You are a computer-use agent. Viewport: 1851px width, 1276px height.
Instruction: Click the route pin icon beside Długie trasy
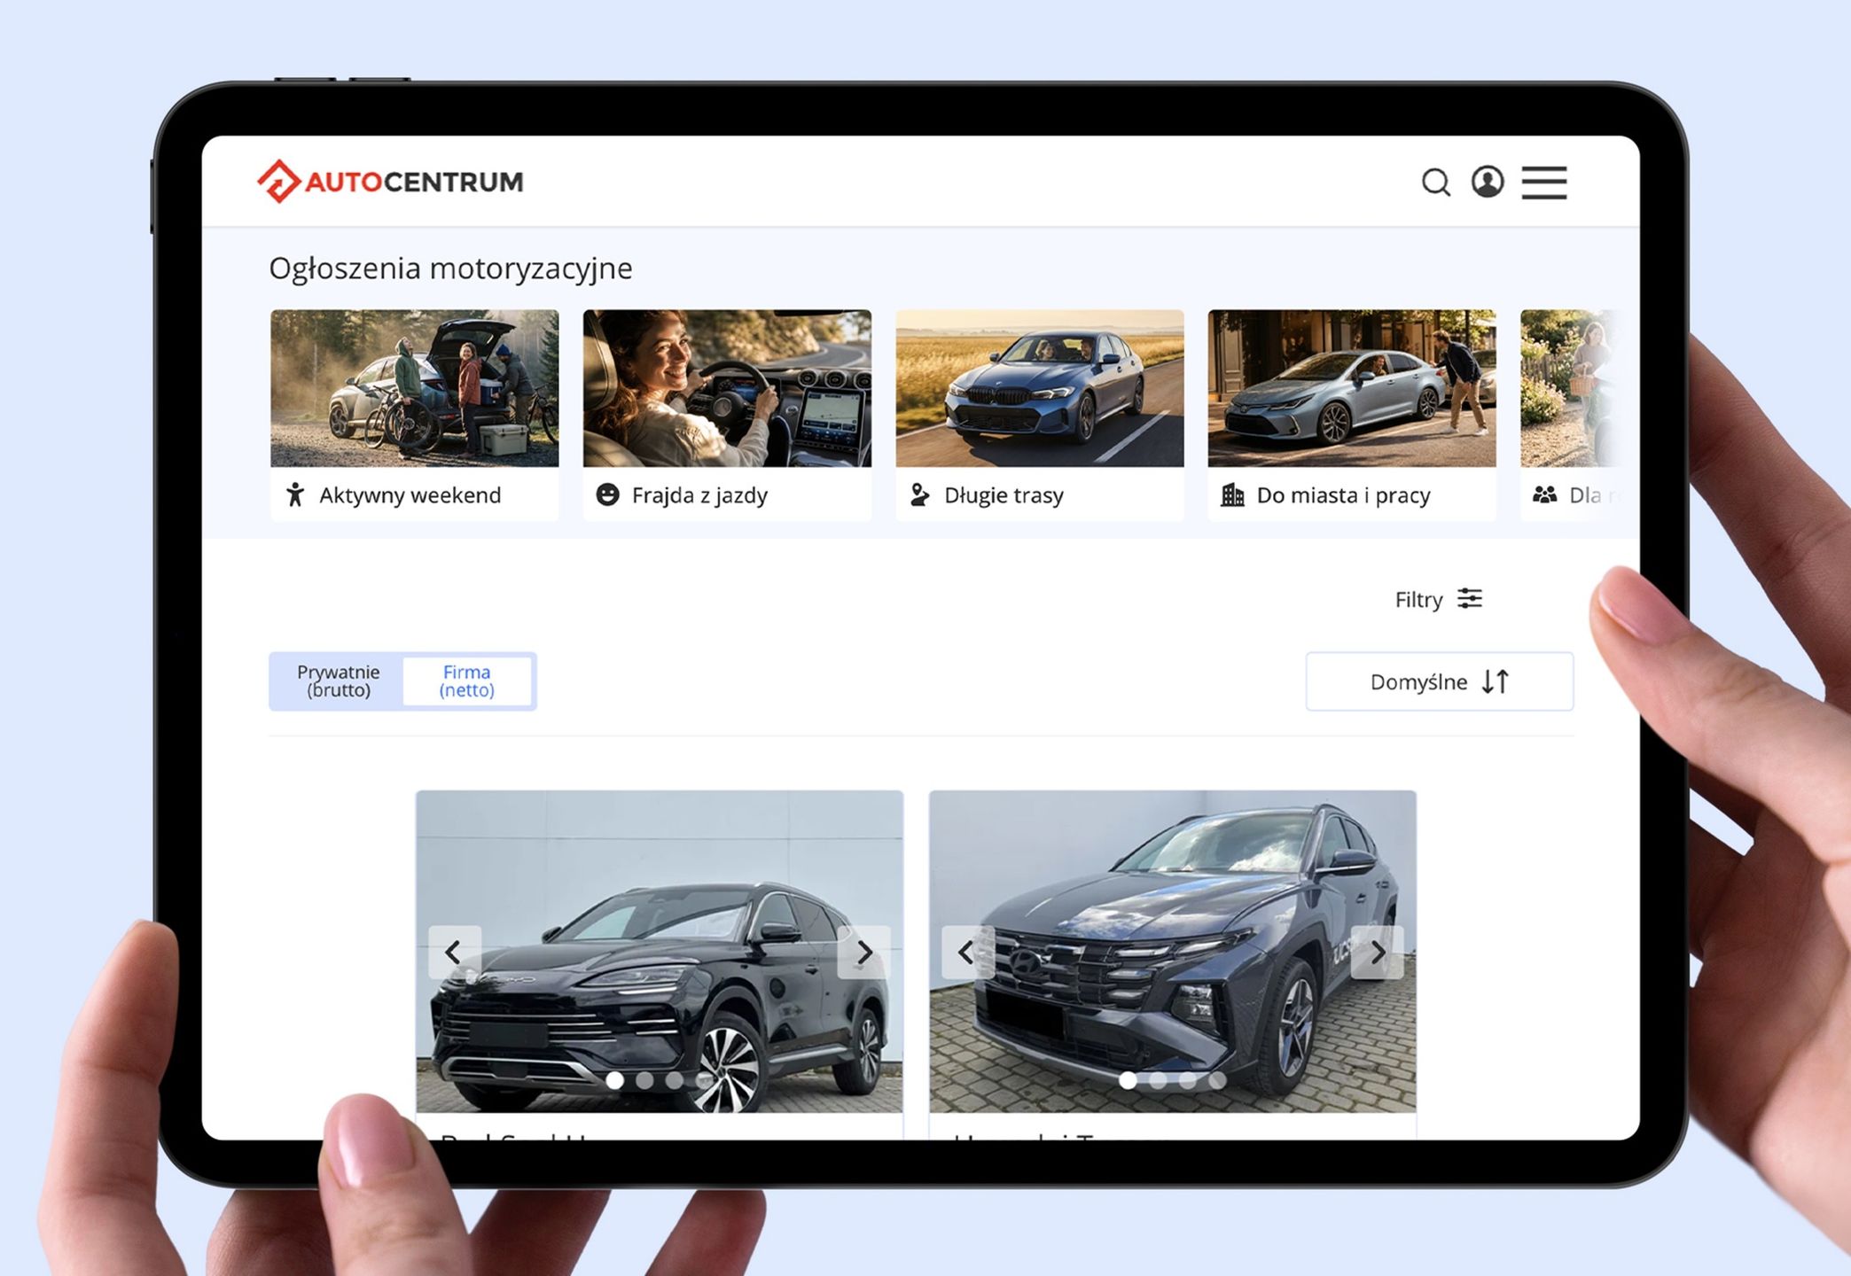coord(920,494)
